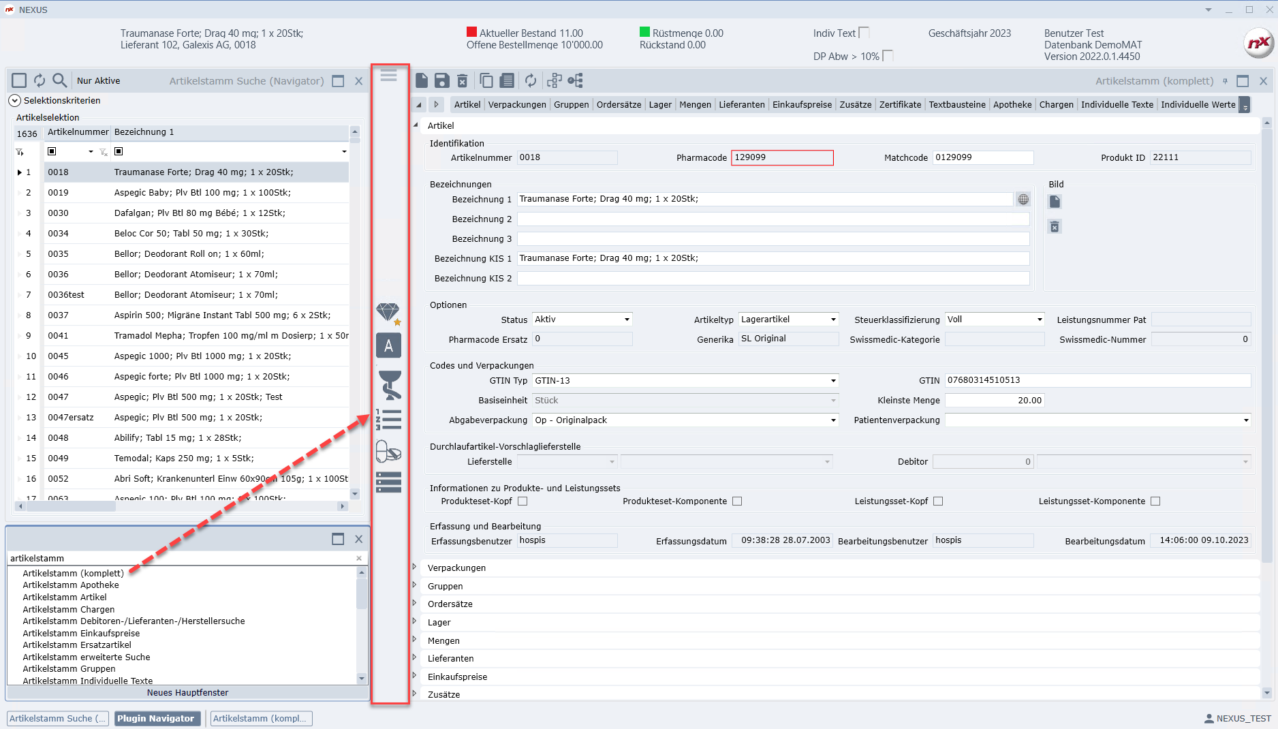Open the pharmacy chalice snake icon
The width and height of the screenshot is (1278, 729).
pyautogui.click(x=389, y=384)
